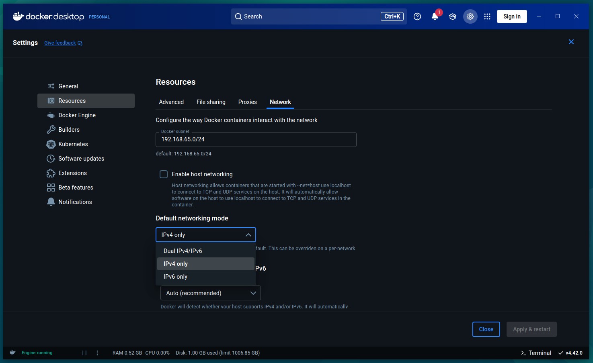Click the Notifications bell icon in sidebar

(51, 202)
